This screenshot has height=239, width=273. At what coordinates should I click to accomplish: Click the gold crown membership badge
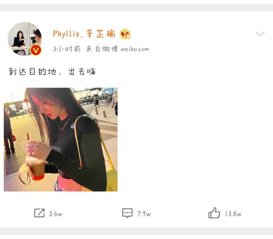coord(125,34)
